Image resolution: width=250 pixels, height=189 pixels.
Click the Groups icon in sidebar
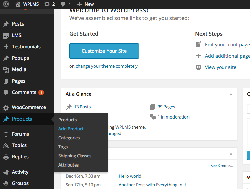click(x=6, y=183)
